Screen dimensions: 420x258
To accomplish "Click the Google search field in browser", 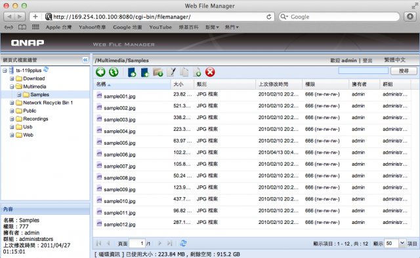I will [x=339, y=17].
